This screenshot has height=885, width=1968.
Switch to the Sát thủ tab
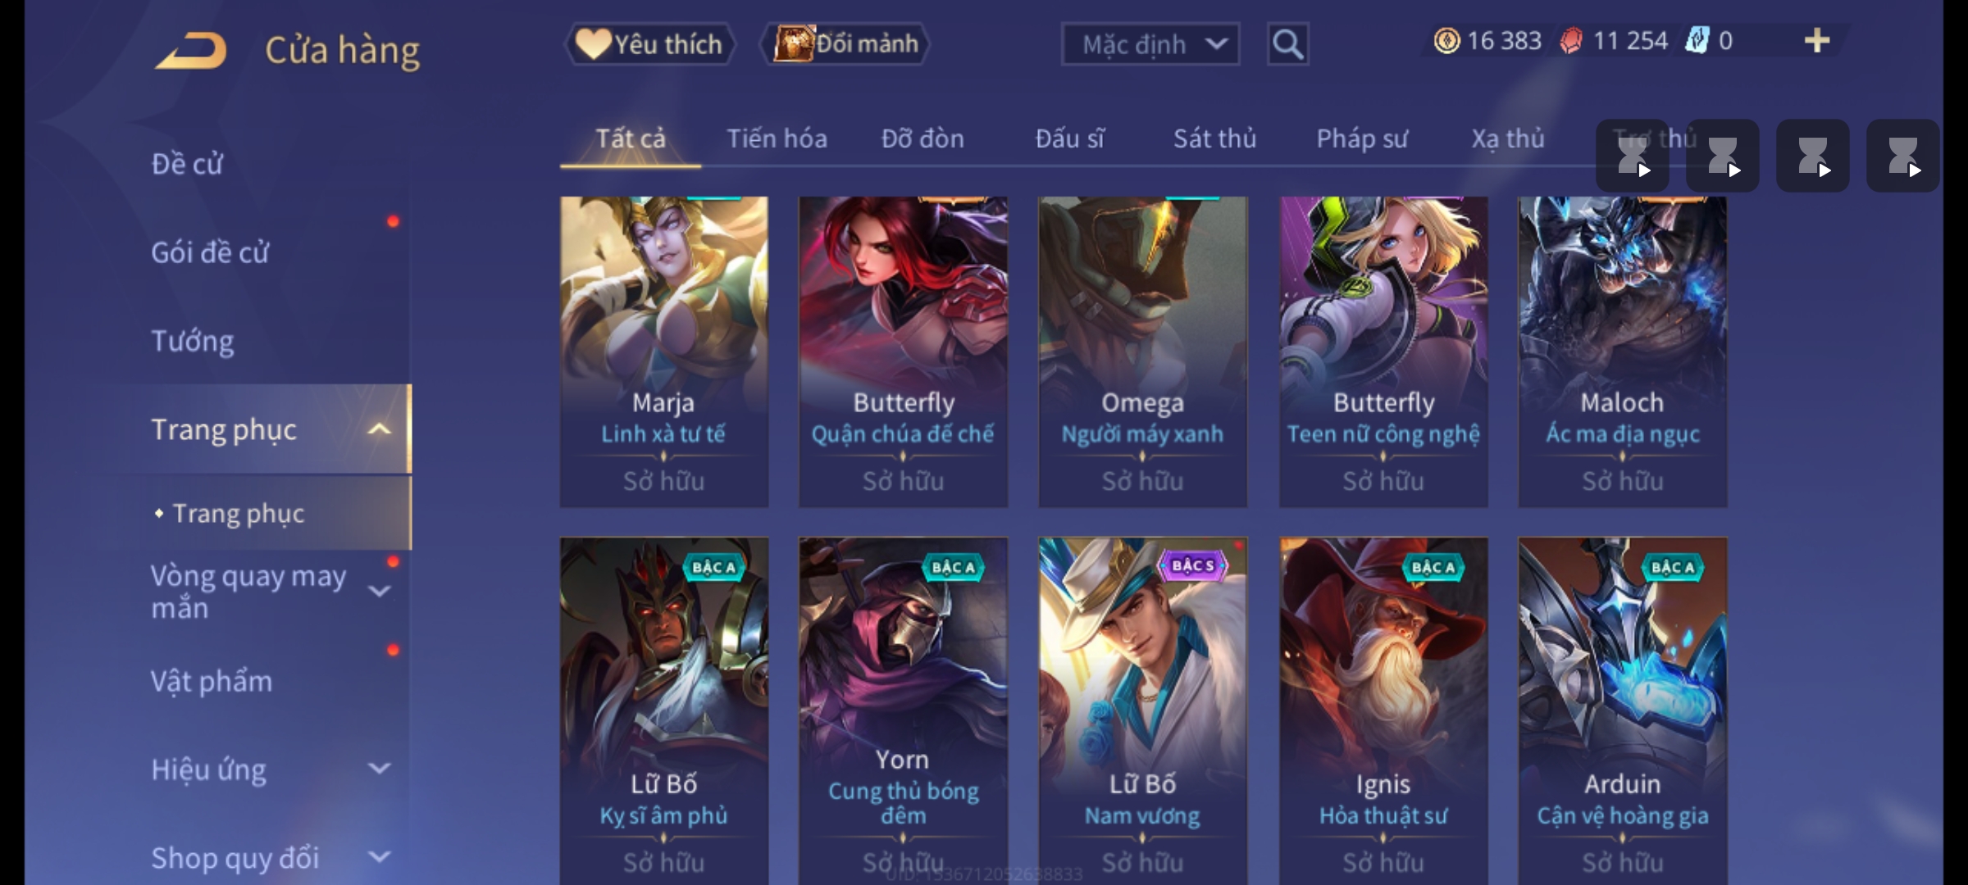click(x=1214, y=138)
